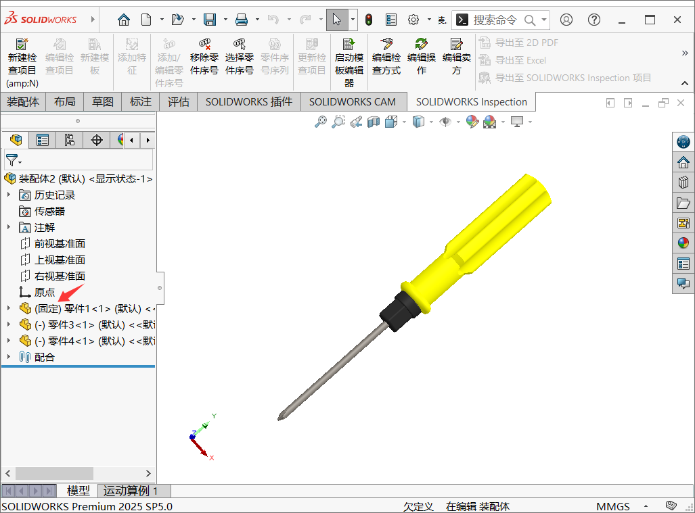Open the Options gear icon
Image resolution: width=695 pixels, height=513 pixels.
point(413,20)
